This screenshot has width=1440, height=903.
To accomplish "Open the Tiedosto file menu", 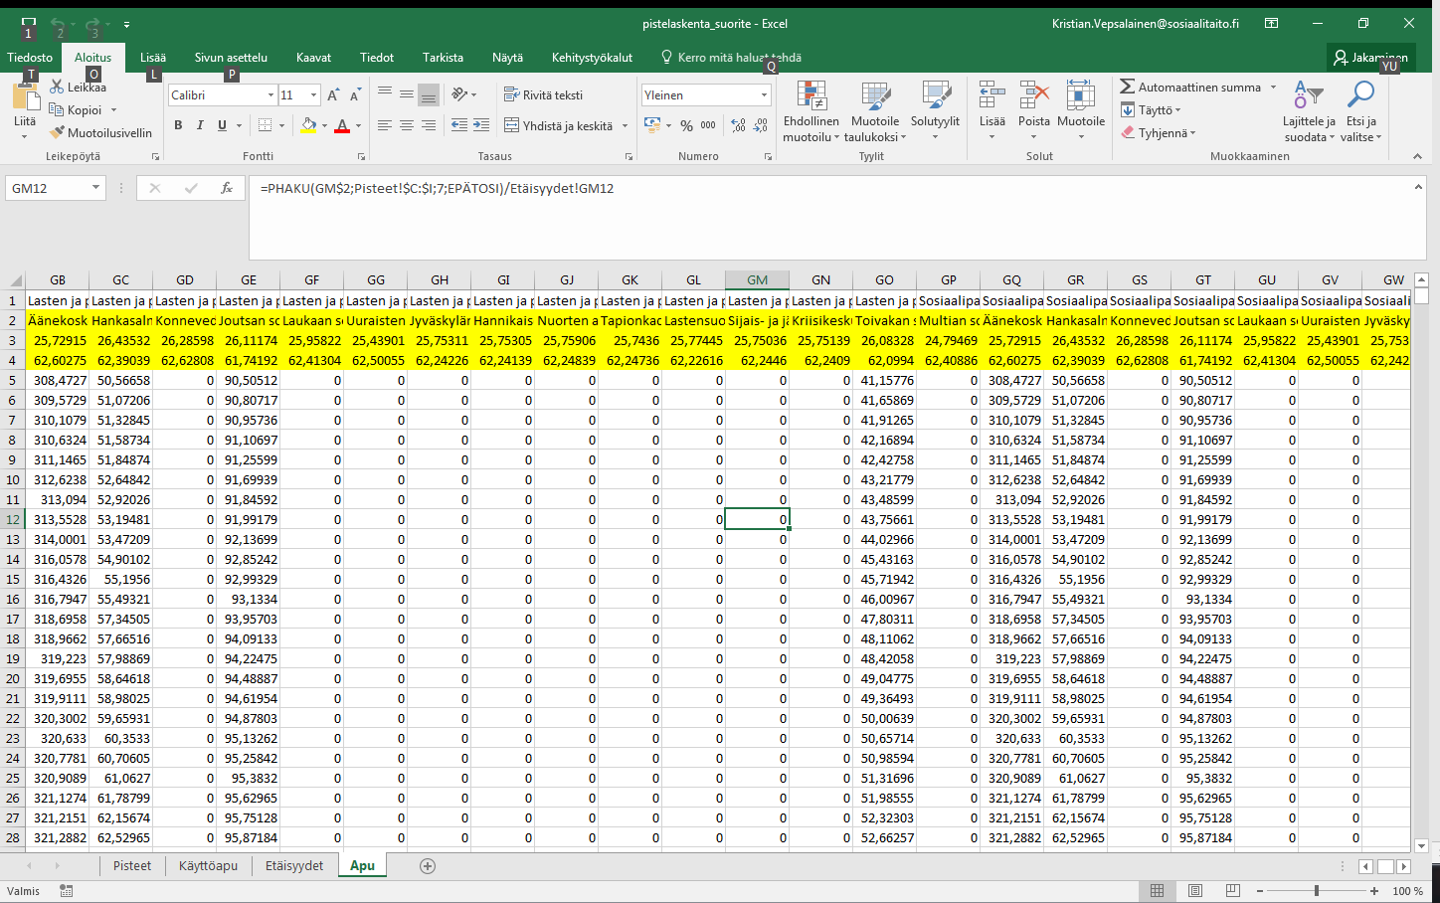I will point(30,58).
